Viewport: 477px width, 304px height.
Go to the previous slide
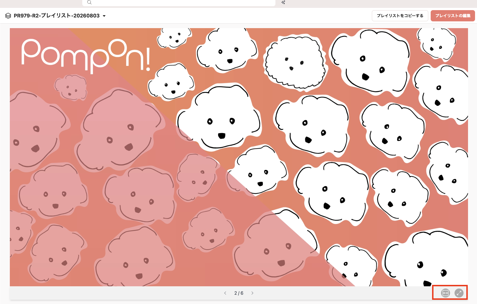coord(225,293)
